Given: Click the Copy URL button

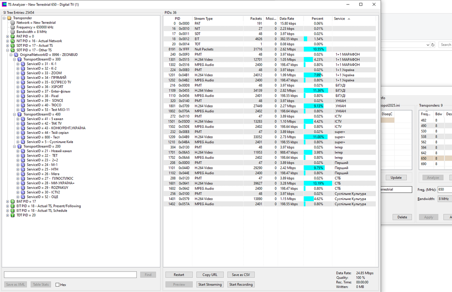Looking at the screenshot, I should click(x=210, y=274).
